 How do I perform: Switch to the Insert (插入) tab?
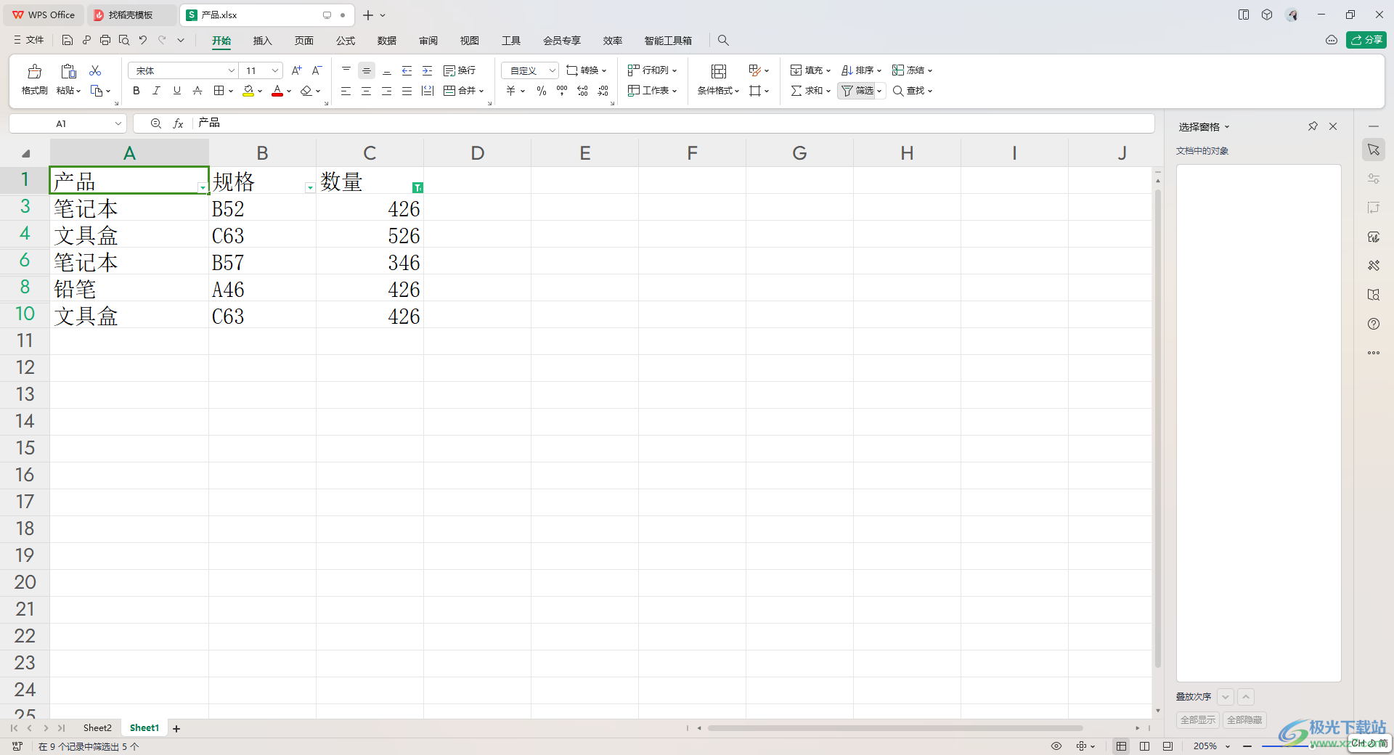(x=262, y=41)
